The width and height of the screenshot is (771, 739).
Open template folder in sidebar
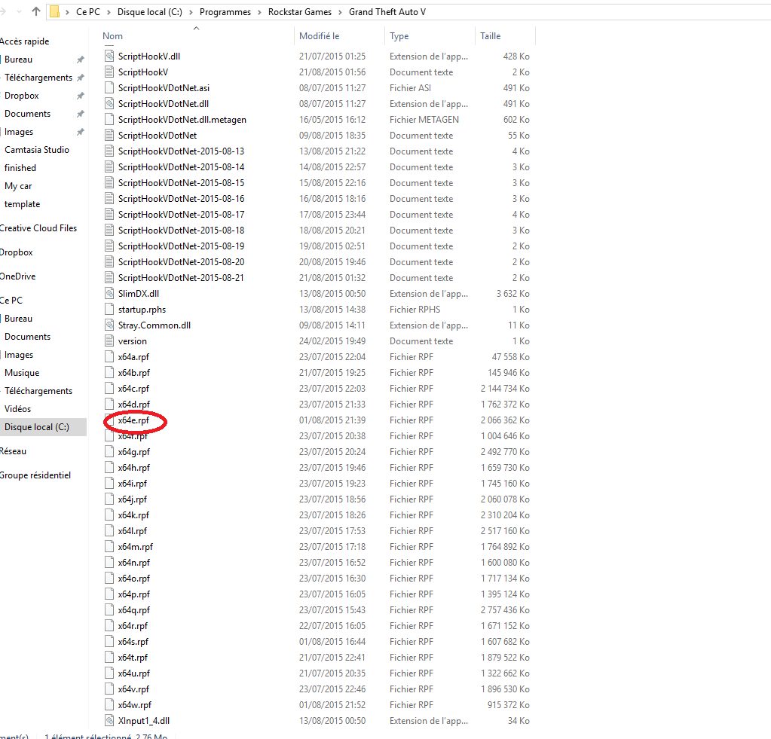[22, 204]
